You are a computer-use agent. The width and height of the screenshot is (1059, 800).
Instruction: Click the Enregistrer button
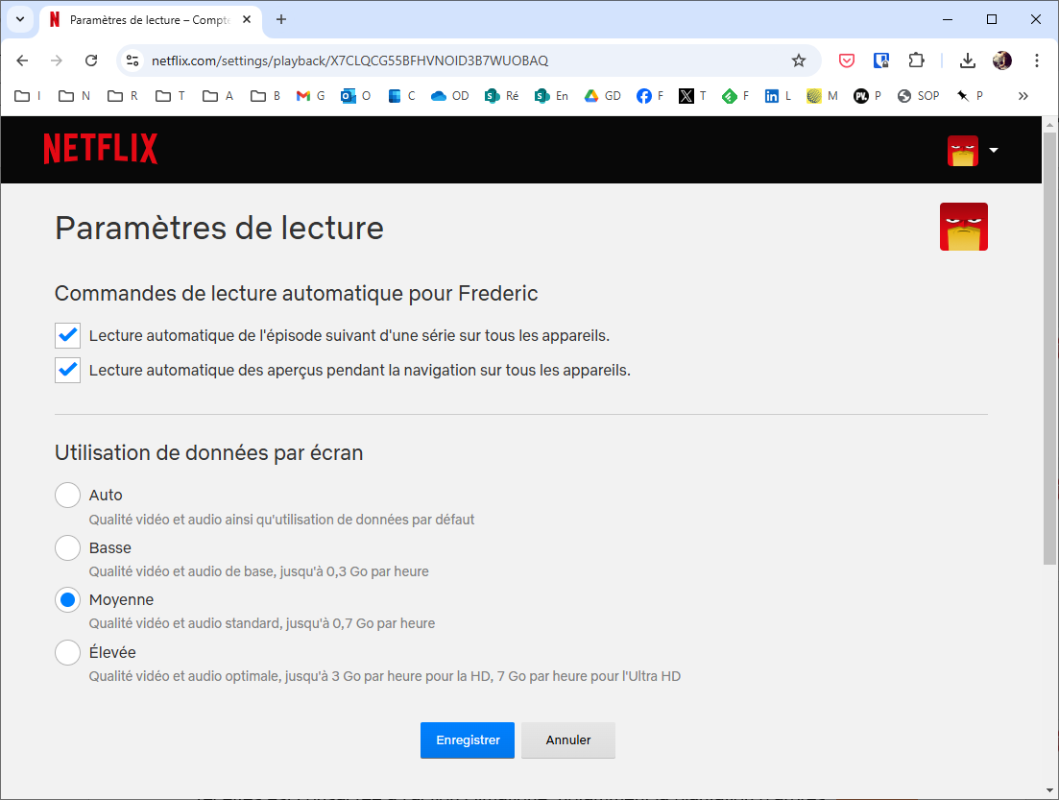[x=468, y=740]
